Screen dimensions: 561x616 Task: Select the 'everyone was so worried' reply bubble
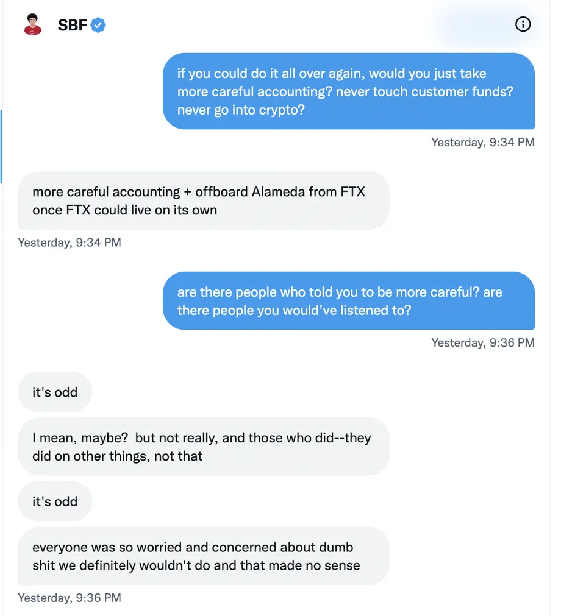click(x=204, y=556)
